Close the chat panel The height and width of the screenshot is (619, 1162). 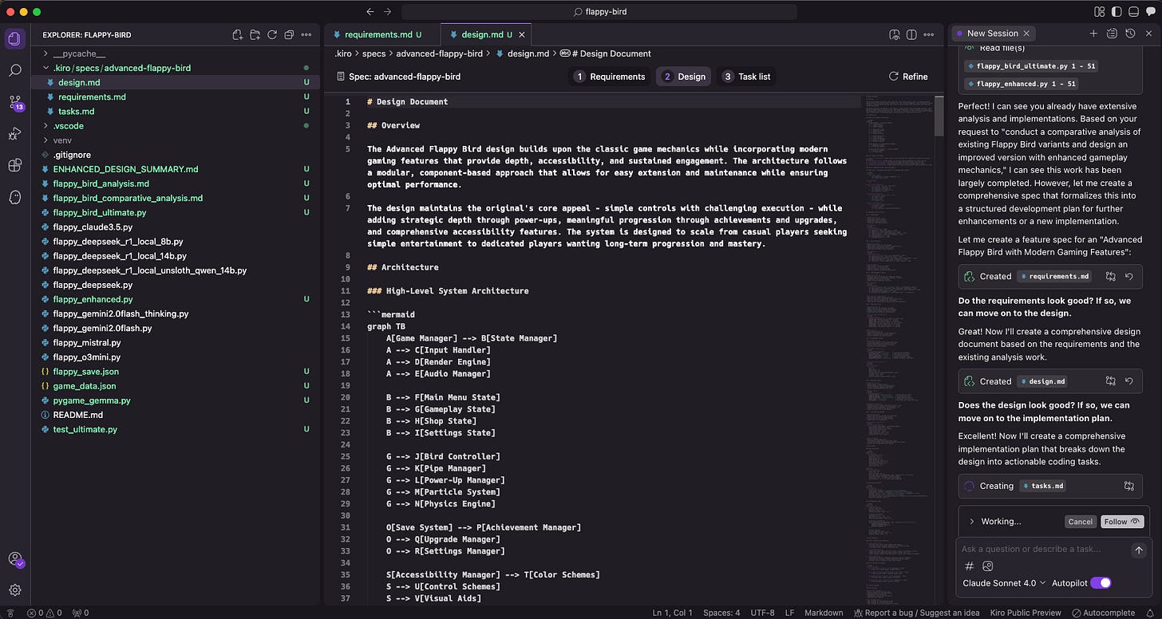[1148, 34]
